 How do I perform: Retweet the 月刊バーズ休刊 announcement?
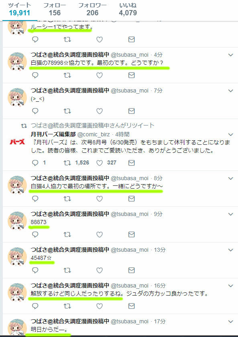pos(67,163)
